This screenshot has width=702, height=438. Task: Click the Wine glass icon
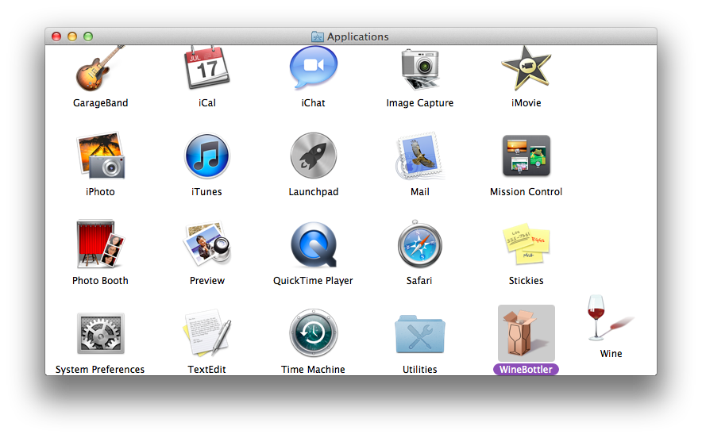pos(611,318)
